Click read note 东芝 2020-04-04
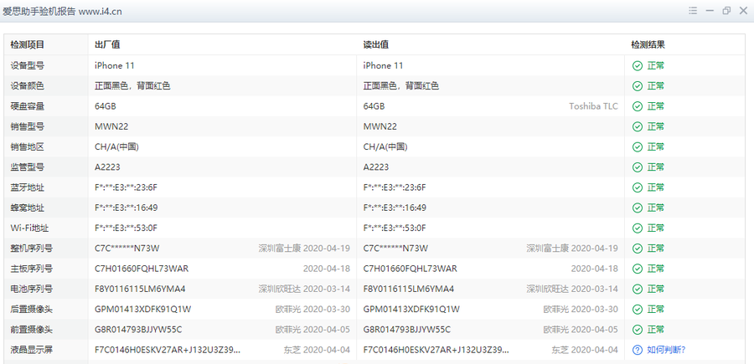Screen dimensions: 754x364 (x=585, y=350)
